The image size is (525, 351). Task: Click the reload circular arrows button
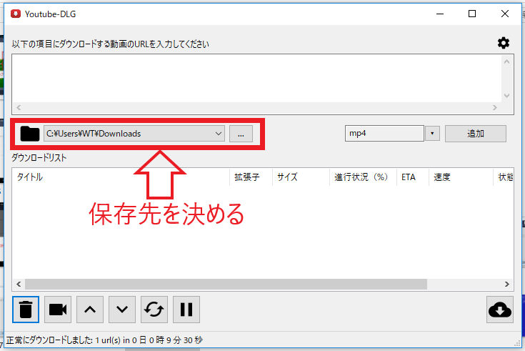point(154,310)
